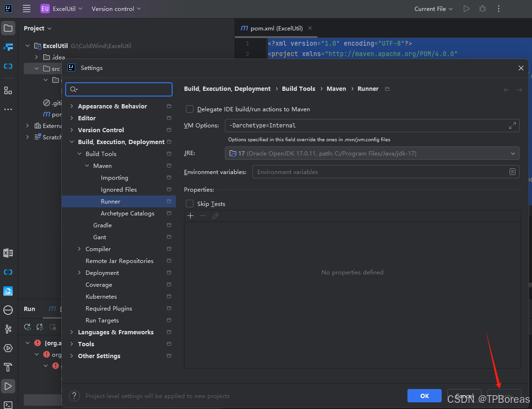Open the Version control dropdown
532x409 pixels.
[116, 9]
